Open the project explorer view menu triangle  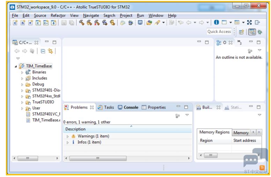click(18, 58)
